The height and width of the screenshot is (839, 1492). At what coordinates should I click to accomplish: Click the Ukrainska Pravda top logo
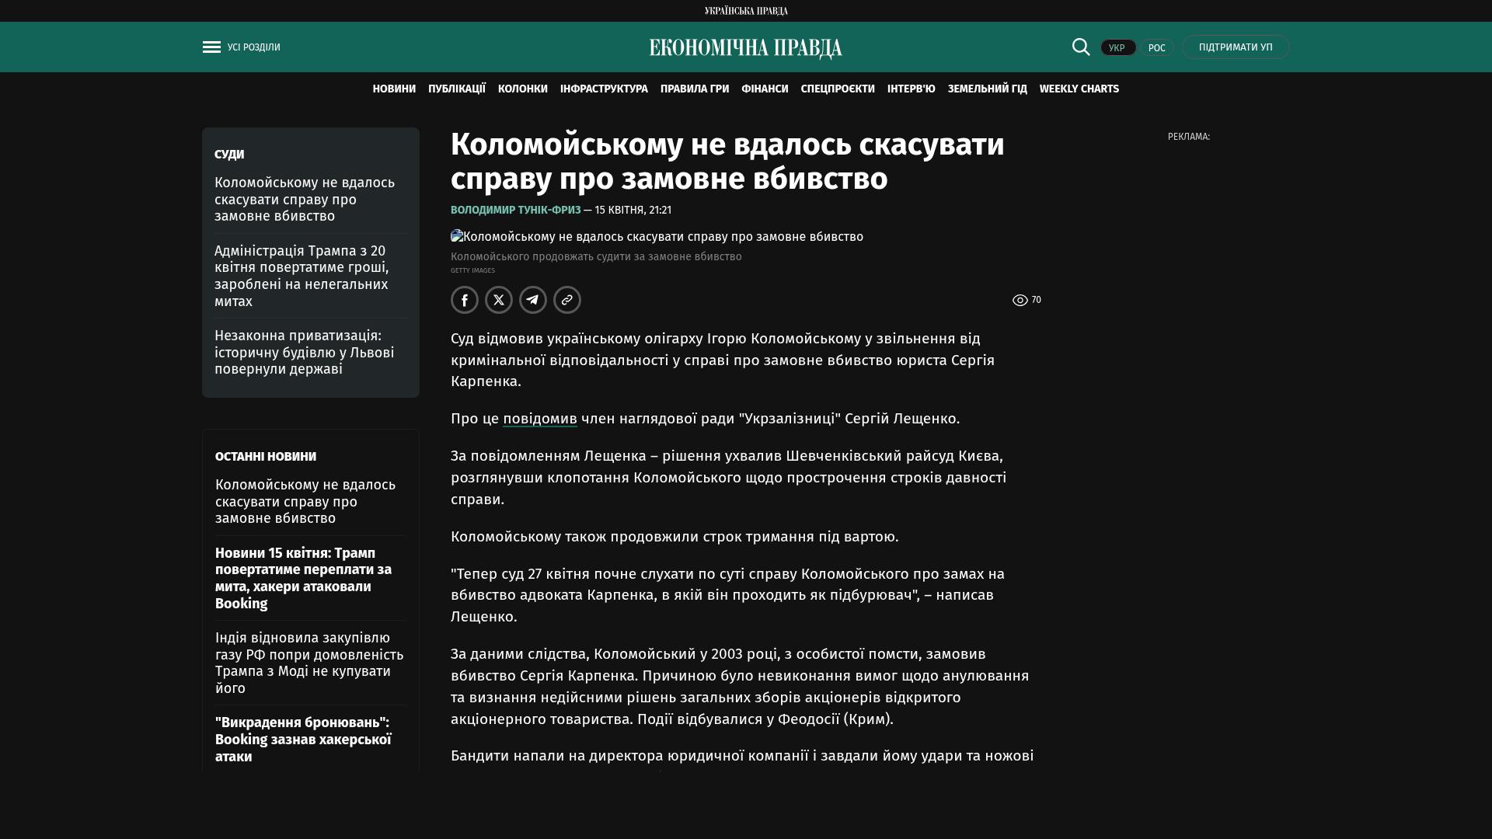746,11
